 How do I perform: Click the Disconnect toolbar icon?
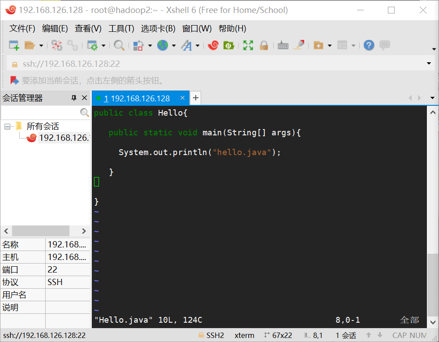tap(57, 45)
